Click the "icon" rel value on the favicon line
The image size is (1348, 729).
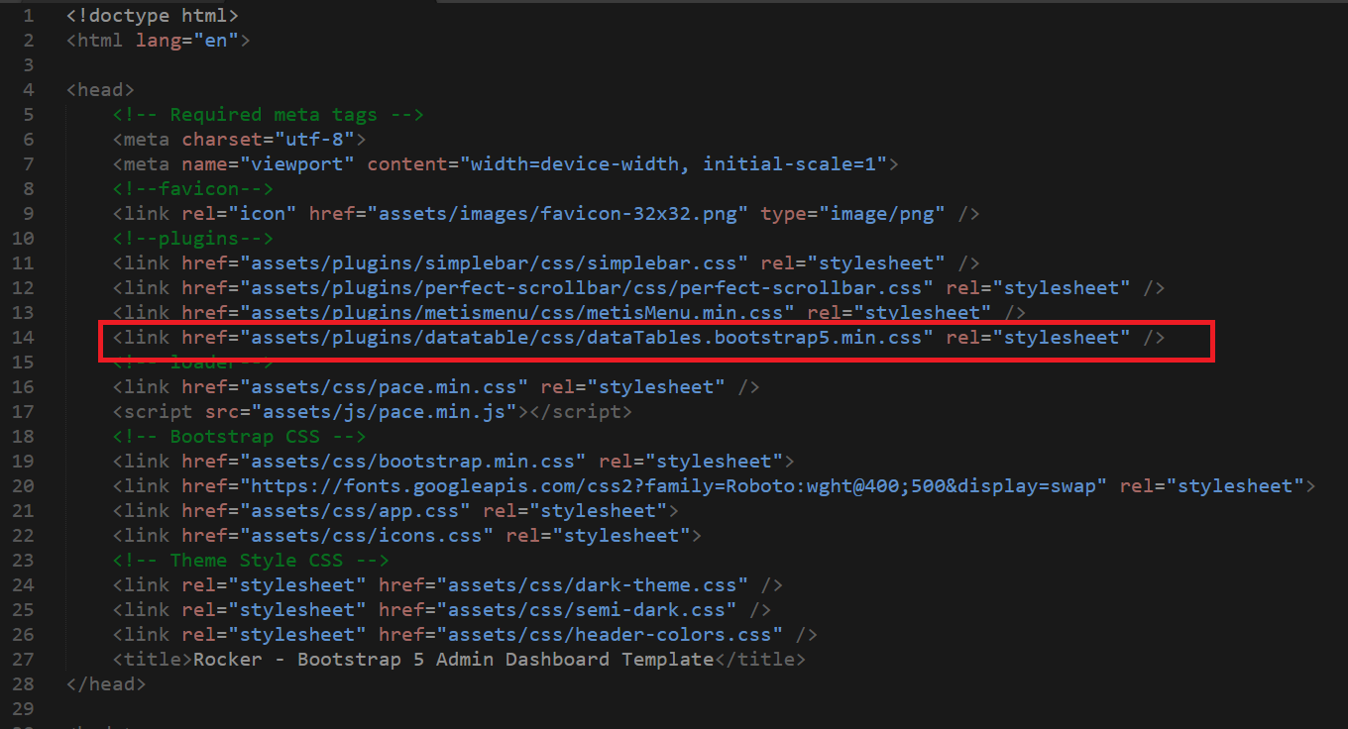(263, 214)
